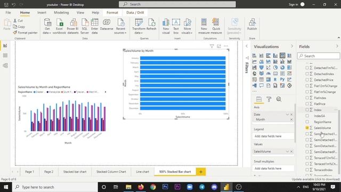341x192 pixels.
Task: Click Enter data in the ribbon
Action: click(x=95, y=26)
